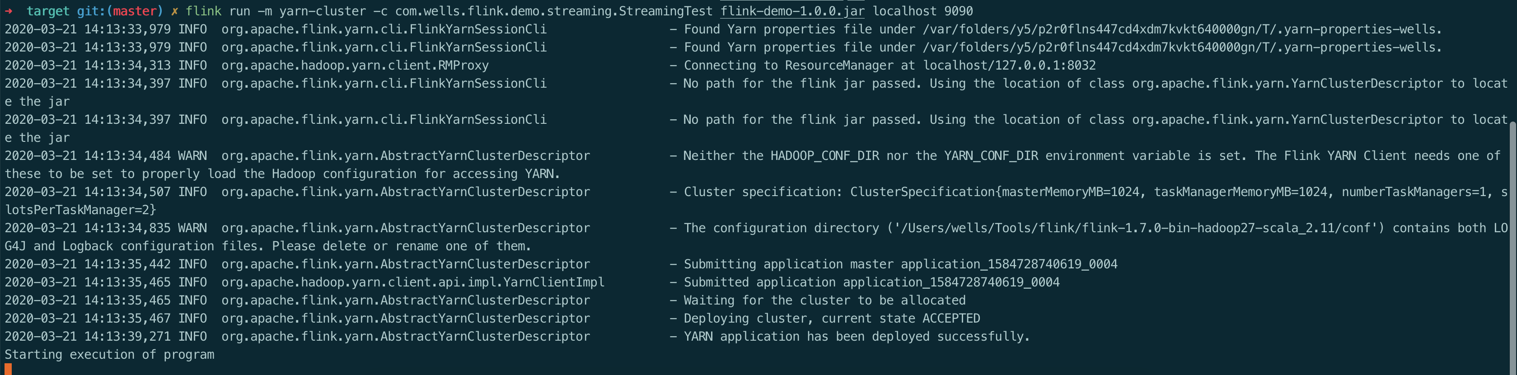Click the orange terminal cursor block
The image size is (1517, 375).
pos(8,369)
